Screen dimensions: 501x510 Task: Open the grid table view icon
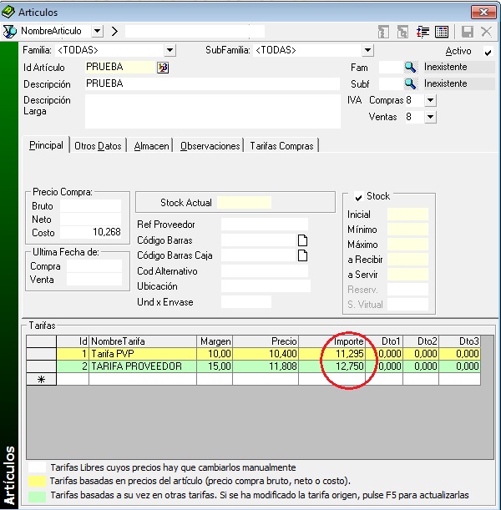(442, 32)
